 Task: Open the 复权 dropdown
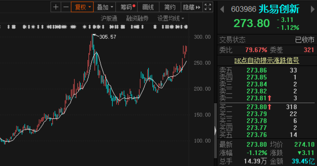point(82,7)
